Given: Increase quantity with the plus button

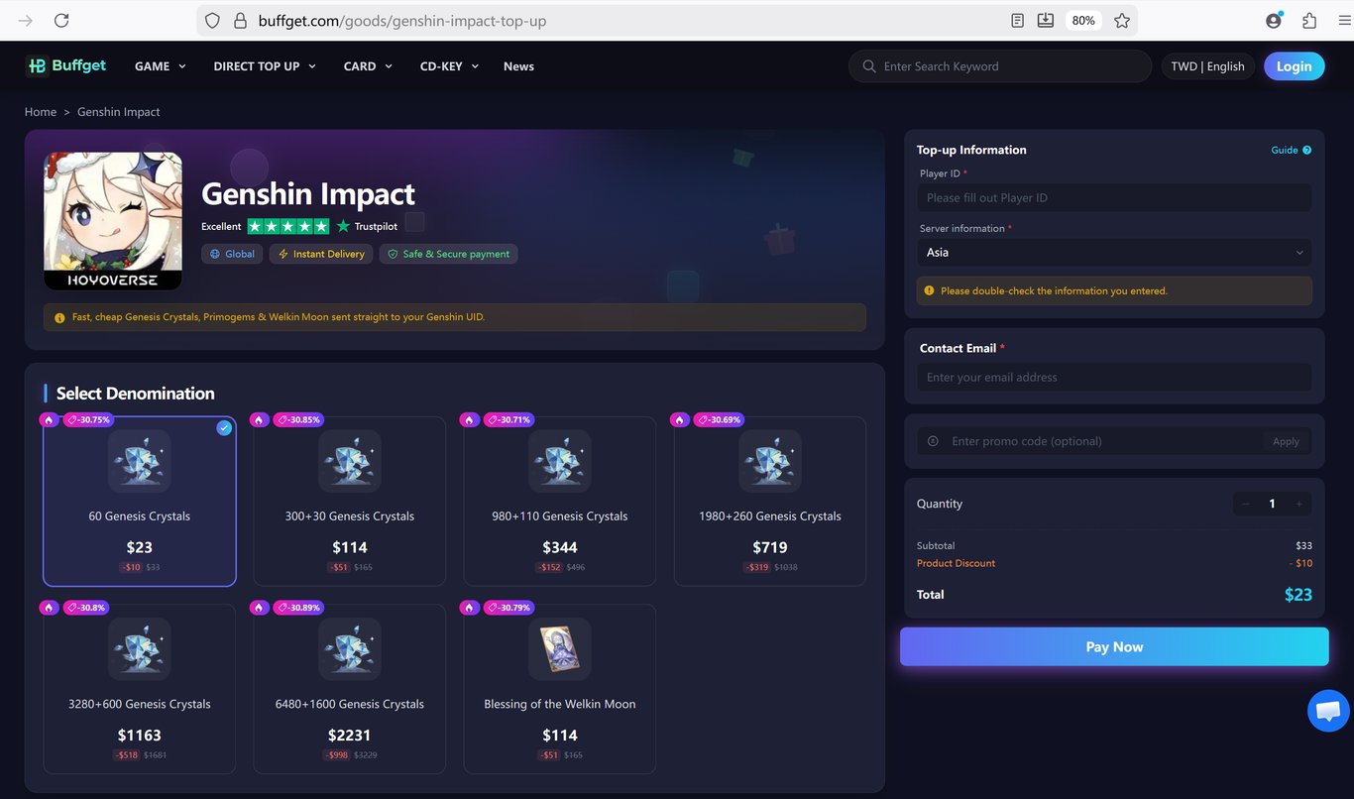Looking at the screenshot, I should [1299, 504].
